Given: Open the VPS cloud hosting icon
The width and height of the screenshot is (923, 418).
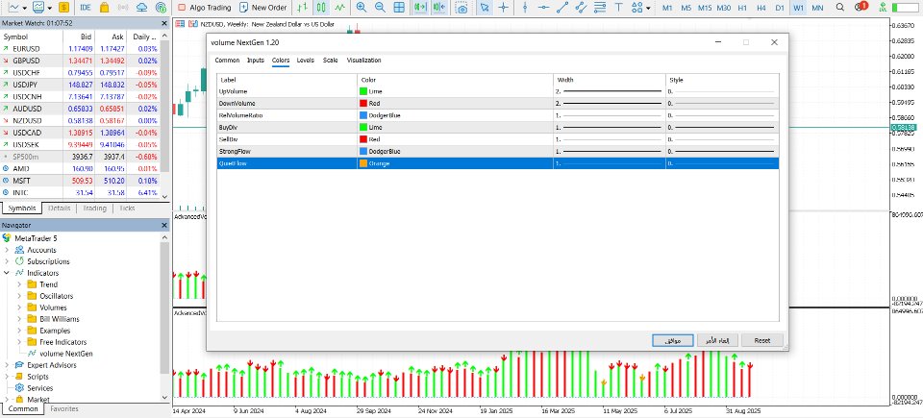Looking at the screenshot, I should (142, 8).
